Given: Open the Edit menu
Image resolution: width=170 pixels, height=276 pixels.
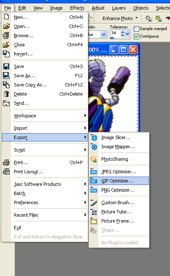Looking at the screenshot, I should click(22, 8).
